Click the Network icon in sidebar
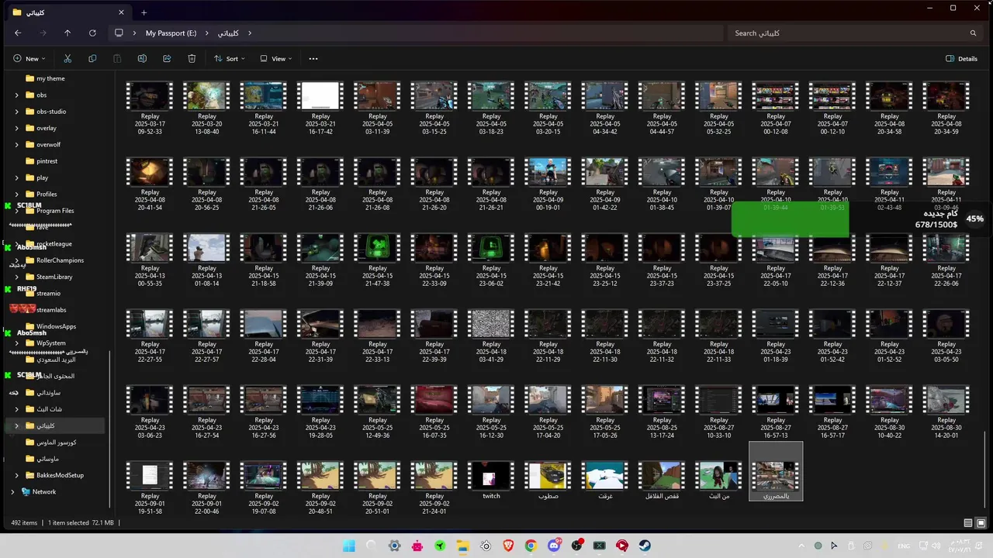Viewport: 993px width, 558px height. pos(26,491)
